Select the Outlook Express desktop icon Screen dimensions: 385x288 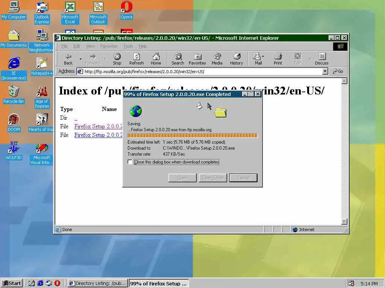click(x=42, y=13)
